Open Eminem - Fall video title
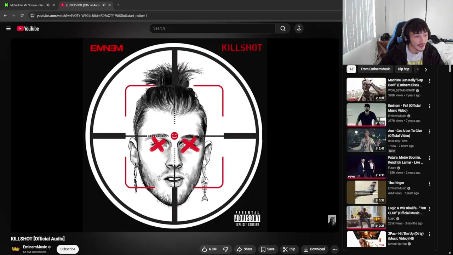 coord(404,108)
